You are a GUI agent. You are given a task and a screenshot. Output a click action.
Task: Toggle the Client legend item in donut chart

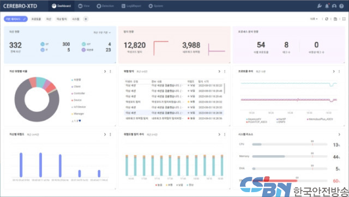click(x=76, y=87)
